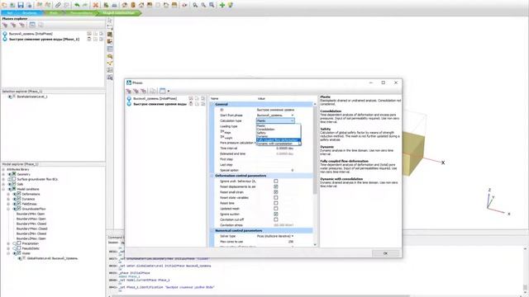Click the Deformation control parameters section header

(262, 176)
